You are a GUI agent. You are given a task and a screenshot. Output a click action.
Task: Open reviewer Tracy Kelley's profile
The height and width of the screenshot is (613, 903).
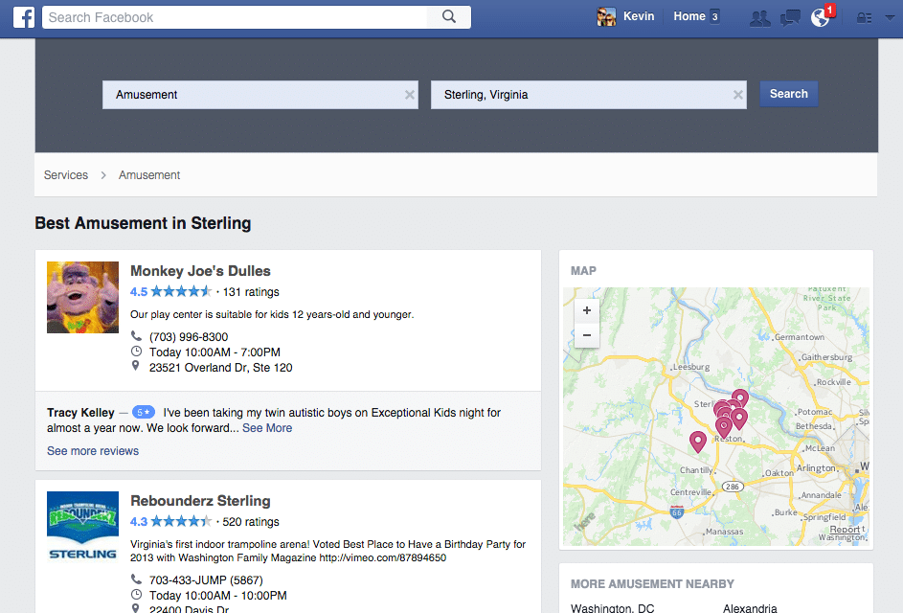(80, 413)
